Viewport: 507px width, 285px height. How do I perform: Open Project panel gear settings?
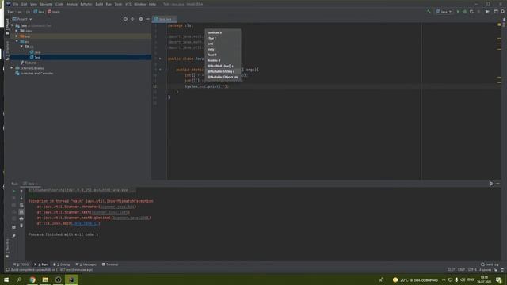tap(141, 19)
